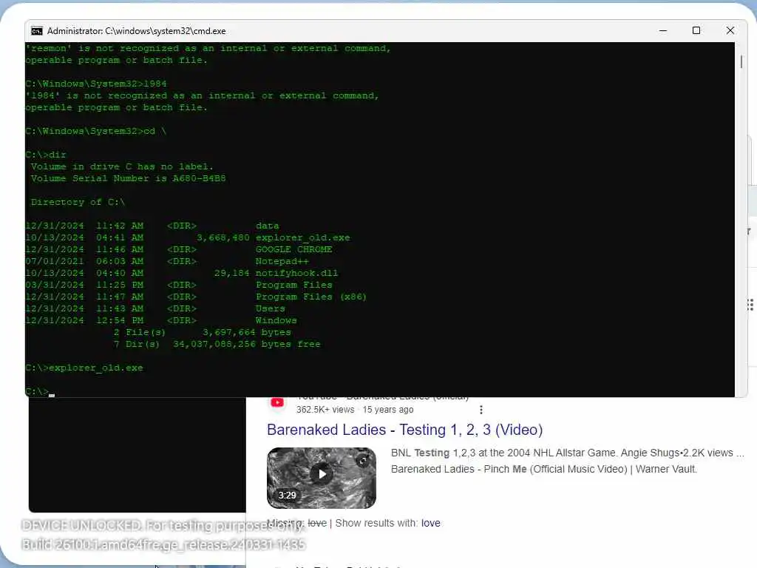Screen dimensions: 757x568
Task: Click the 'data' directory entry
Action: coord(268,226)
